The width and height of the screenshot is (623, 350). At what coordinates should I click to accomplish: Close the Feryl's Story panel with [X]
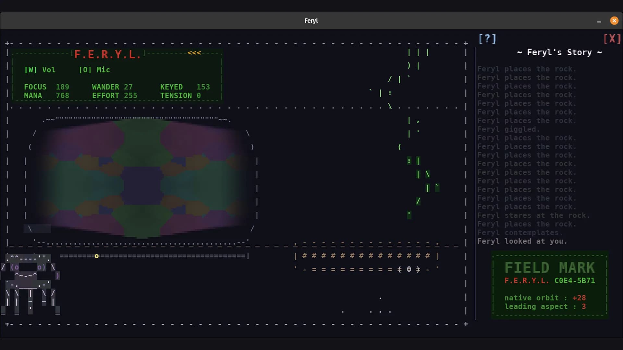click(612, 39)
